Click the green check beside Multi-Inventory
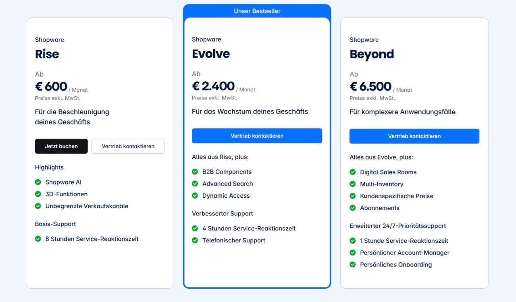 pos(353,184)
